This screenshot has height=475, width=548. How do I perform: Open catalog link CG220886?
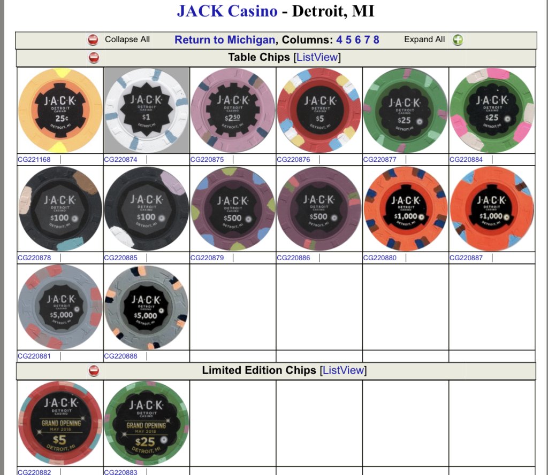(293, 258)
